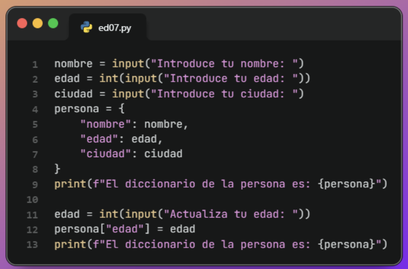Click the closing brace on line 8
408x269 pixels.
tap(57, 169)
